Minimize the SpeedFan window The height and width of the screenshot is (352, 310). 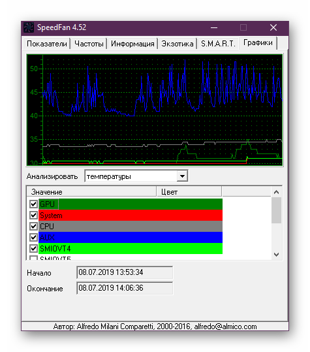214,27
